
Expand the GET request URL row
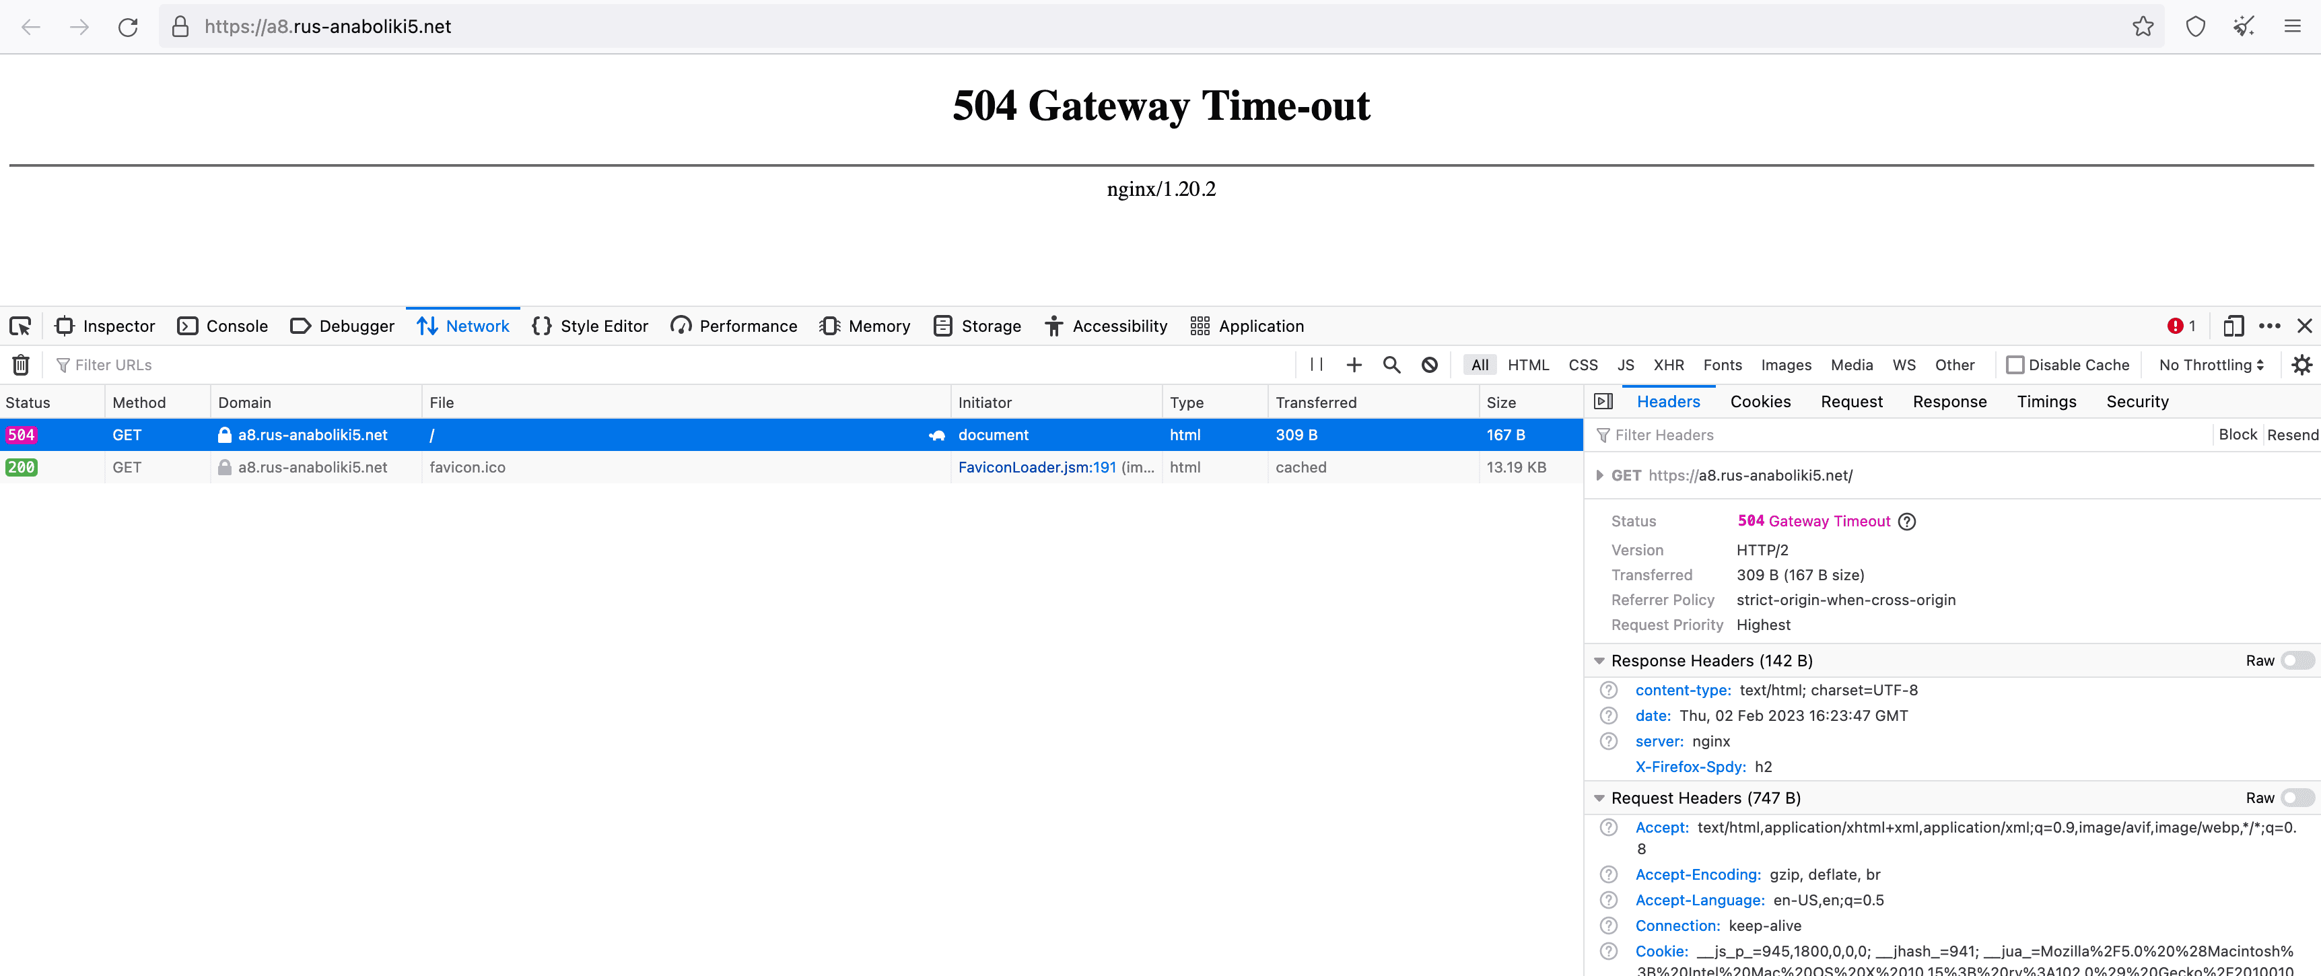[1599, 476]
